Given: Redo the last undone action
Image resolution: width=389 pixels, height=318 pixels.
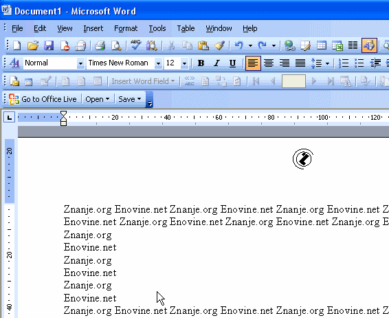Looking at the screenshot, I should coord(262,45).
